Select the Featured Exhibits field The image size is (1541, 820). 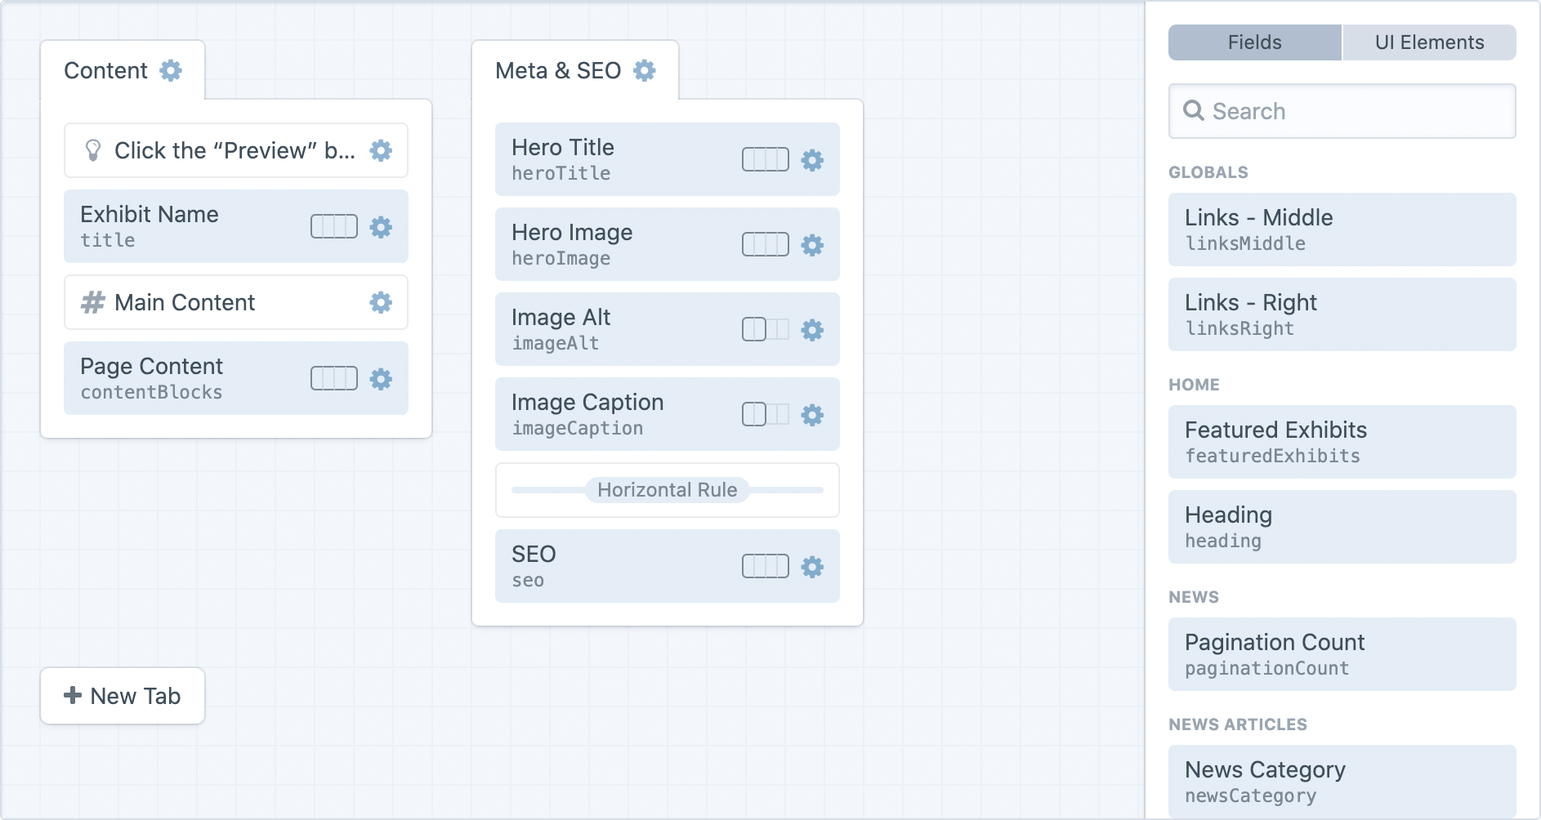point(1342,442)
